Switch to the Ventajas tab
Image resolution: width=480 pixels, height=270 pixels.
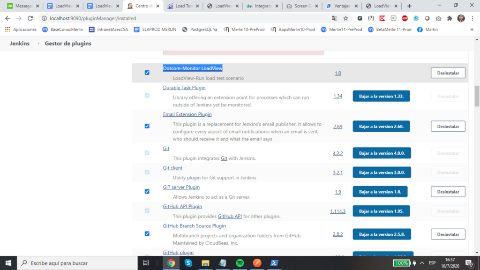pos(342,6)
